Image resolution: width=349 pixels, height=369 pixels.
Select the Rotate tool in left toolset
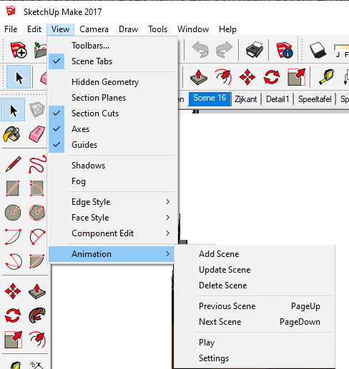coord(13,315)
